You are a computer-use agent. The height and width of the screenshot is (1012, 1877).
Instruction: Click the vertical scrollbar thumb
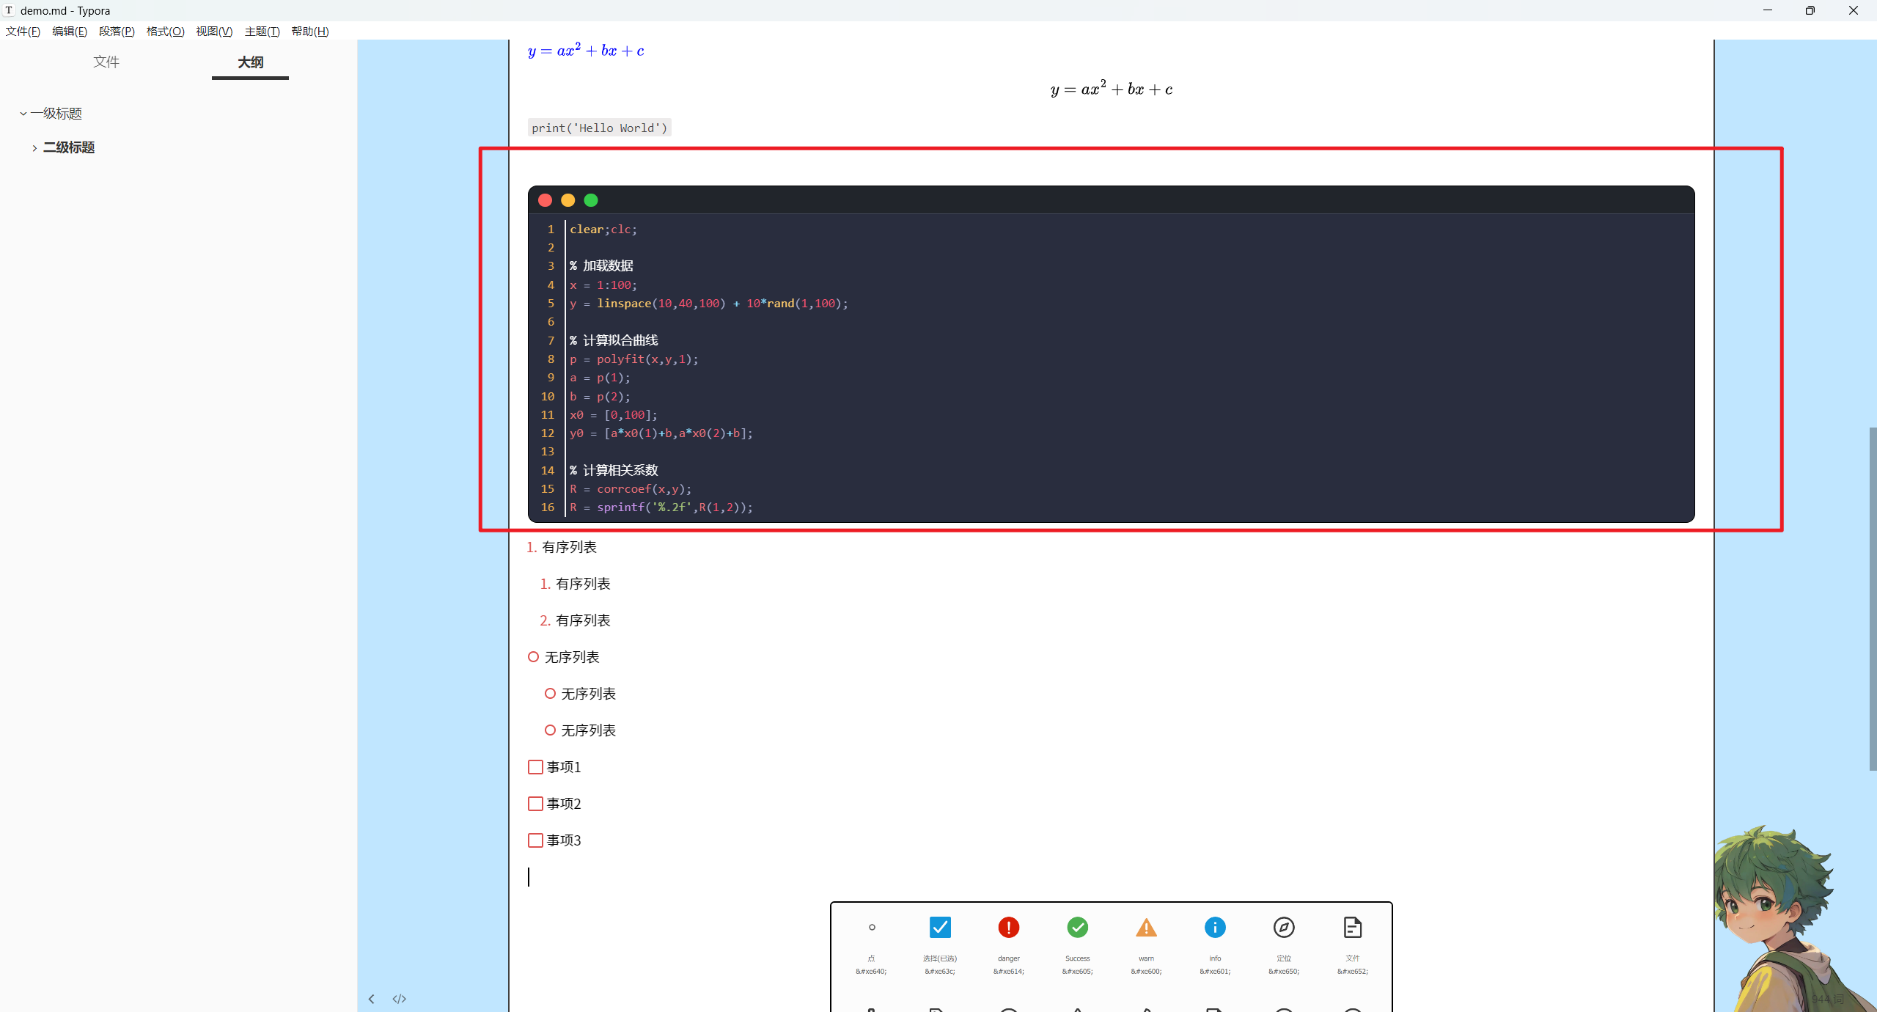[x=1873, y=598]
